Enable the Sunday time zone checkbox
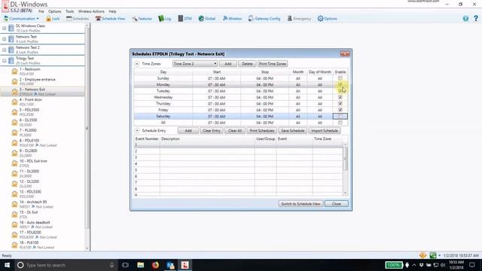Screen dimensions: 482x271 click(340, 78)
